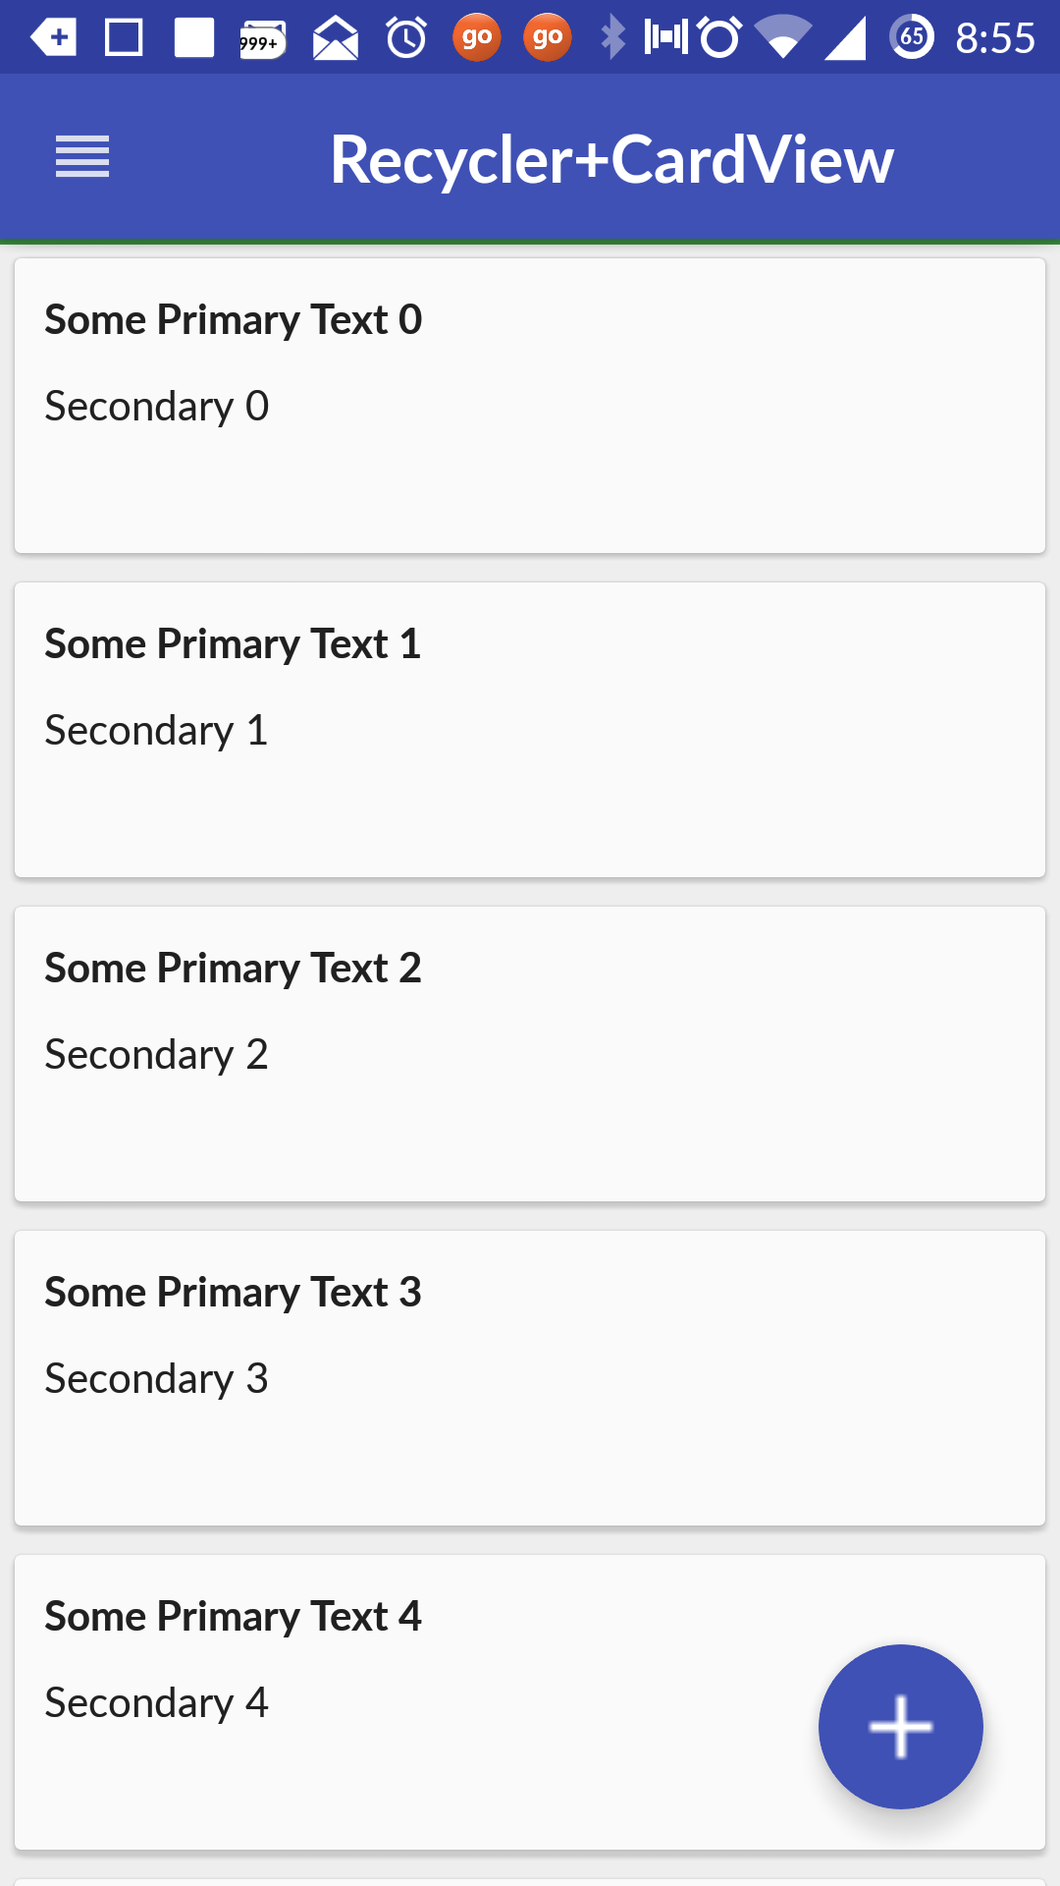
Task: Select the Some Primary Text 4 title
Action: 233,1616
